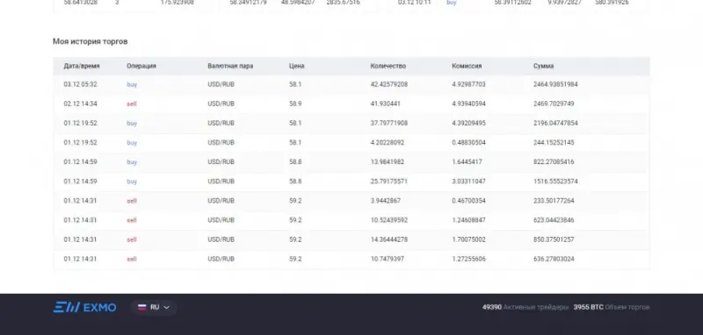Click the commission 4.92987703
This screenshot has height=335, width=703.
tap(468, 84)
